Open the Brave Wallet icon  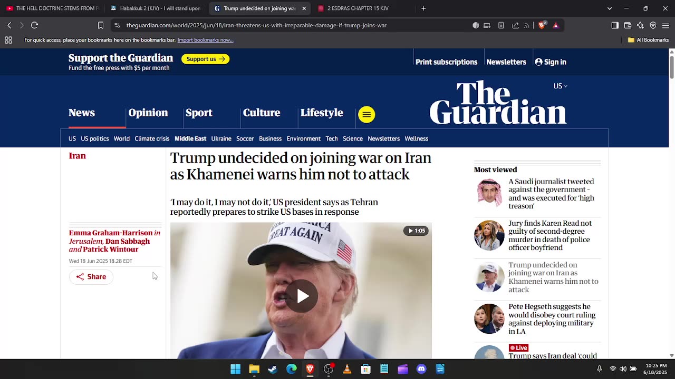coord(628,25)
